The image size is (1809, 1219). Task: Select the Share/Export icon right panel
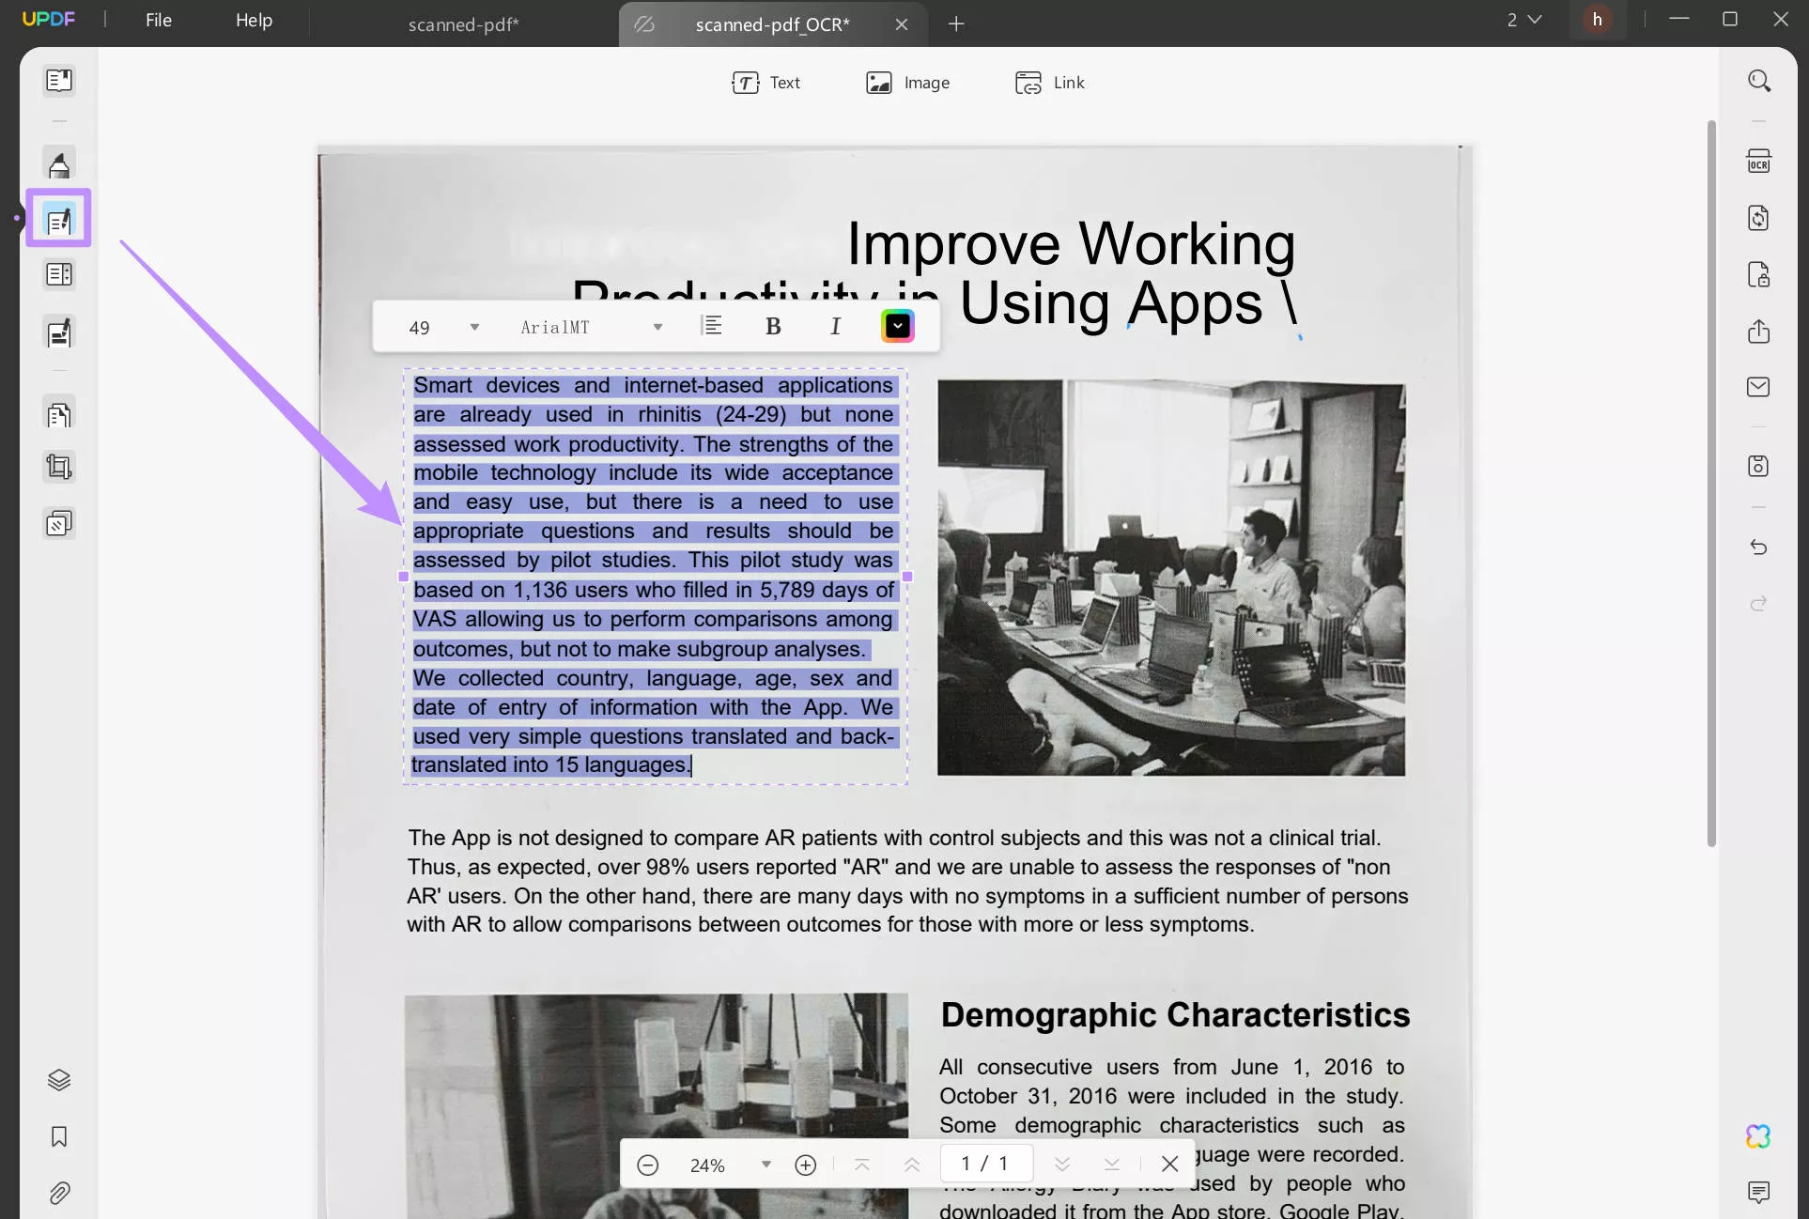1758,332
